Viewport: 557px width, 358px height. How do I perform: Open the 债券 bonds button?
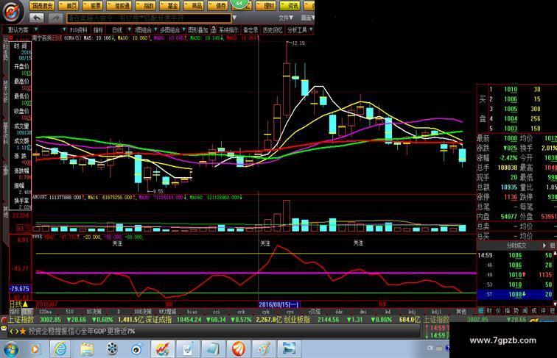point(218,6)
